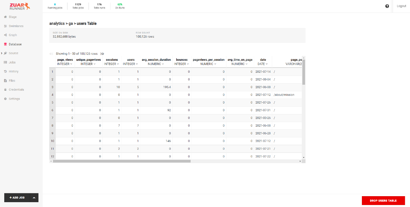This screenshot has height=207, width=410.
Task: Click the Source plug icon
Action: 5,53
